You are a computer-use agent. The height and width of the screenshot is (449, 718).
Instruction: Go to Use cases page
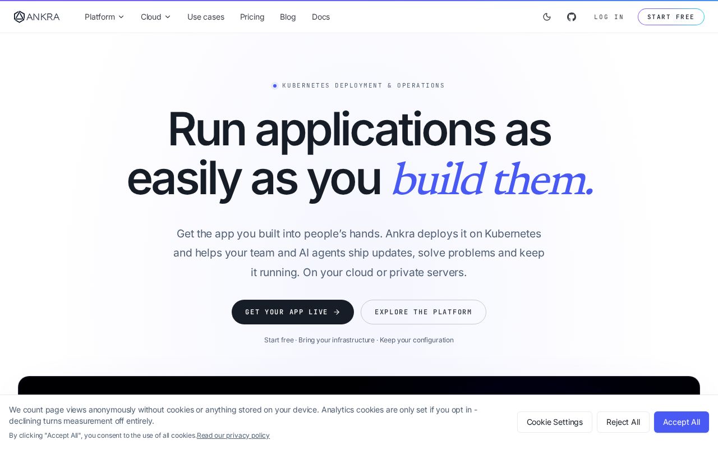point(206,17)
